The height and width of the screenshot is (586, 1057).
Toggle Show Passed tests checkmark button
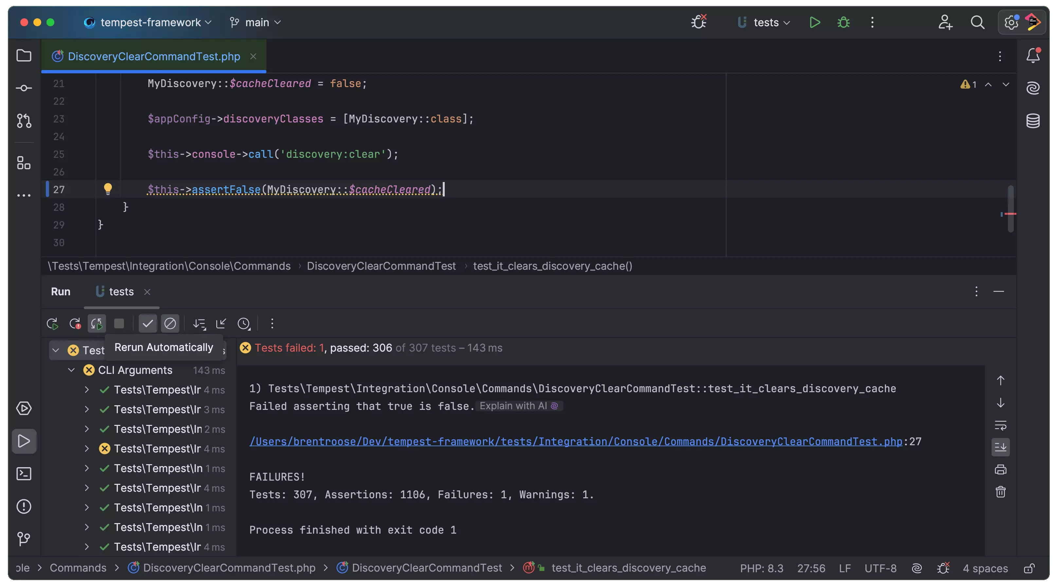148,324
